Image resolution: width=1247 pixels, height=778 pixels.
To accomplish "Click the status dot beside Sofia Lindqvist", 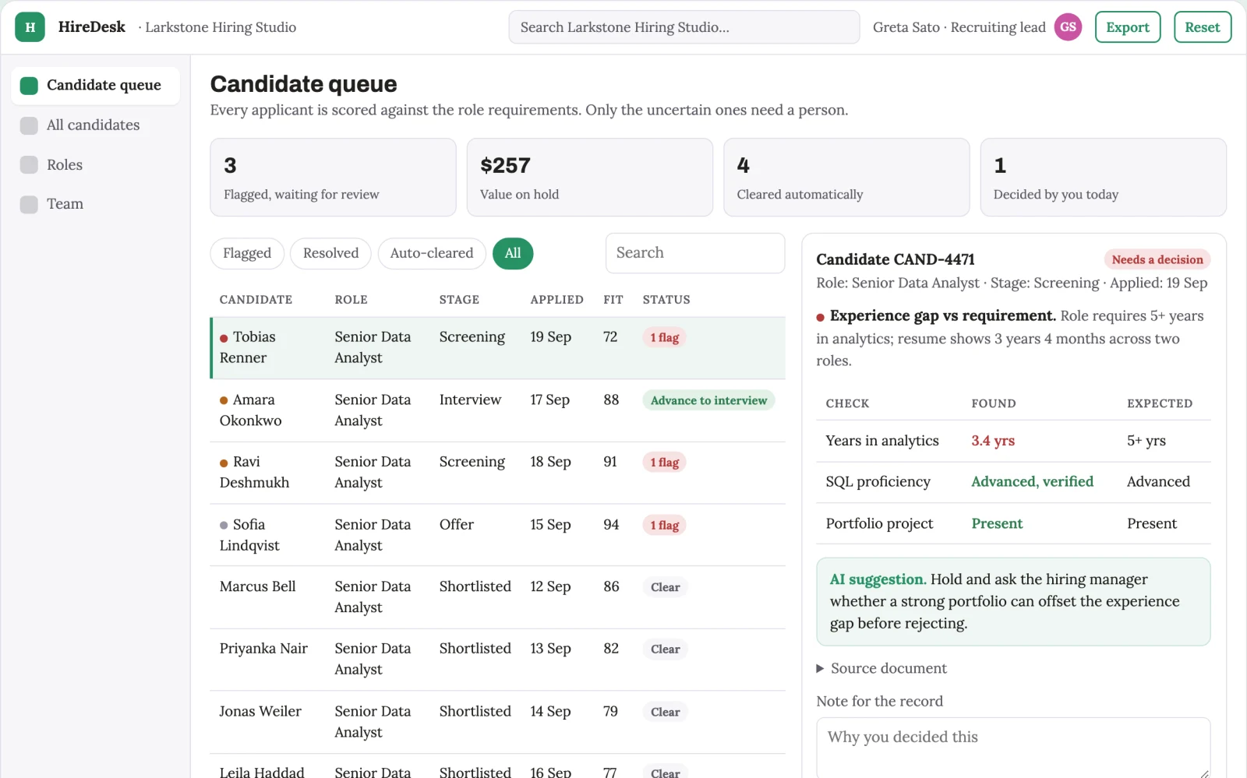I will pos(224,525).
